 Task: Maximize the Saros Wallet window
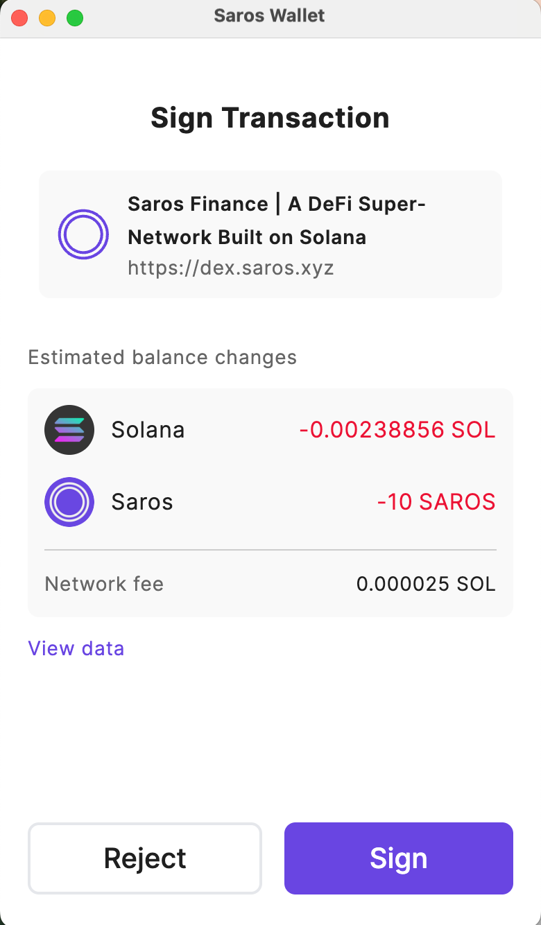[75, 18]
